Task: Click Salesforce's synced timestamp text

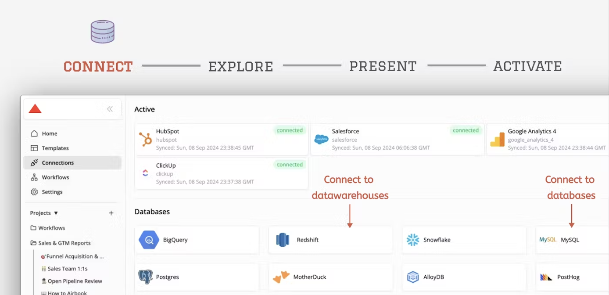Action: (381, 148)
